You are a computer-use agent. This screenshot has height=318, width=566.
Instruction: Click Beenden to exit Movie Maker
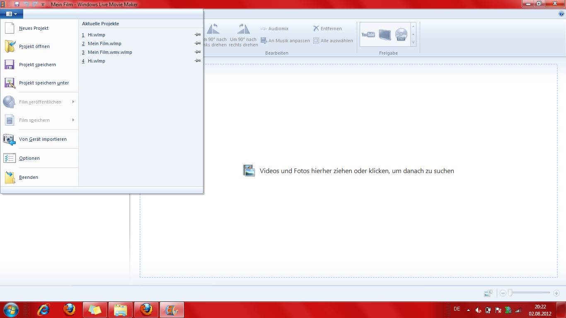(x=28, y=177)
